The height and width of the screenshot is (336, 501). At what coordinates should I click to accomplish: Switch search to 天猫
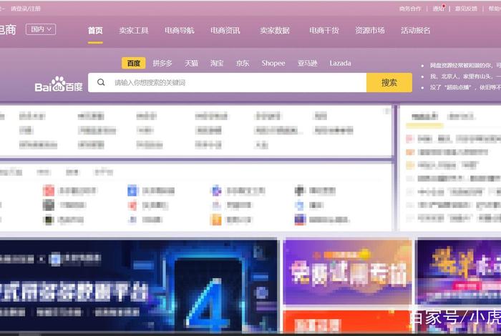click(x=191, y=63)
